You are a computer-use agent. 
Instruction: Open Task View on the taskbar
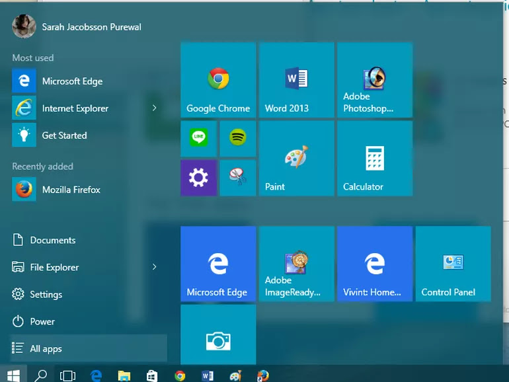click(68, 376)
